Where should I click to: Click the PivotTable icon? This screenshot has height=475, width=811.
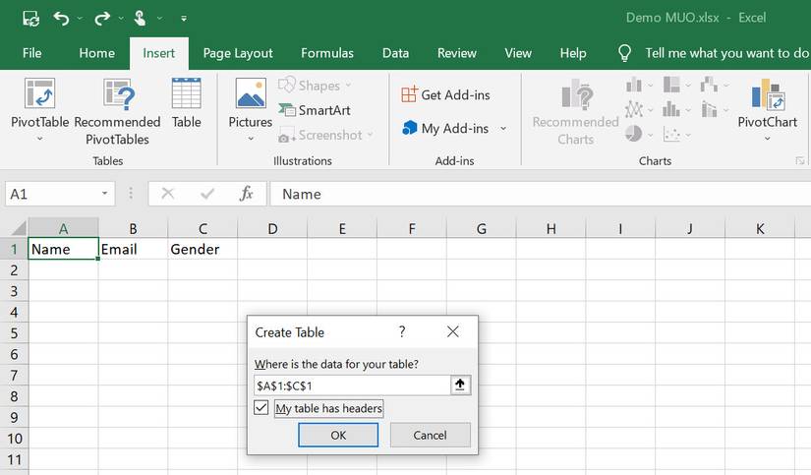(40, 93)
